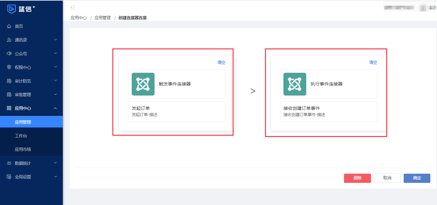Expand the 通讯录 menu chevron
The image size is (437, 205).
56,40
